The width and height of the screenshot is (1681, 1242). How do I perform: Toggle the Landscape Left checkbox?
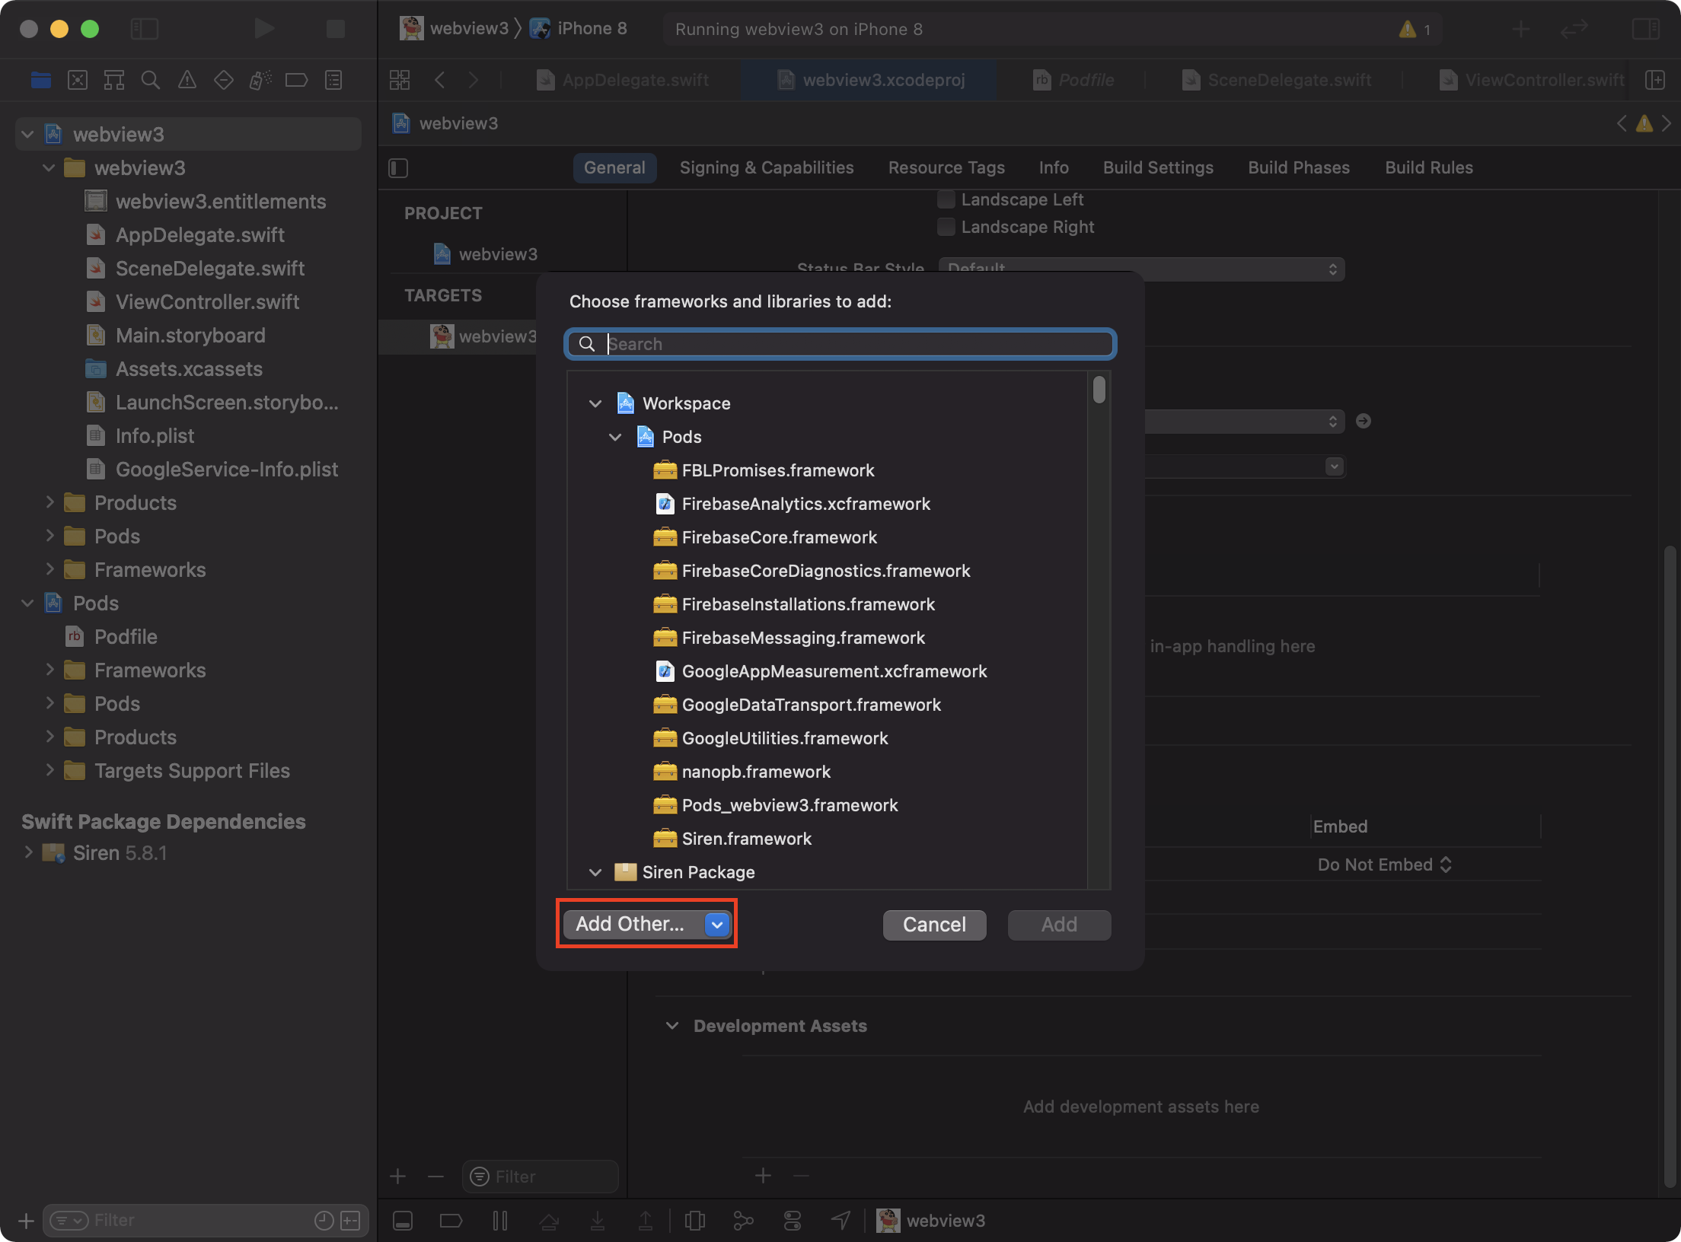tap(946, 199)
